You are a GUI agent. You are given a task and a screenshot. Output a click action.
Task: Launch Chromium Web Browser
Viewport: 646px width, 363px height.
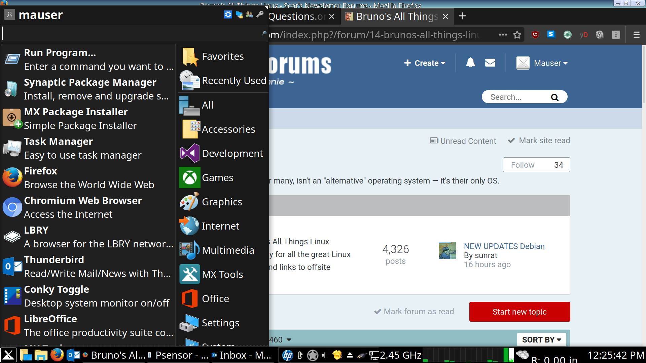(89, 207)
